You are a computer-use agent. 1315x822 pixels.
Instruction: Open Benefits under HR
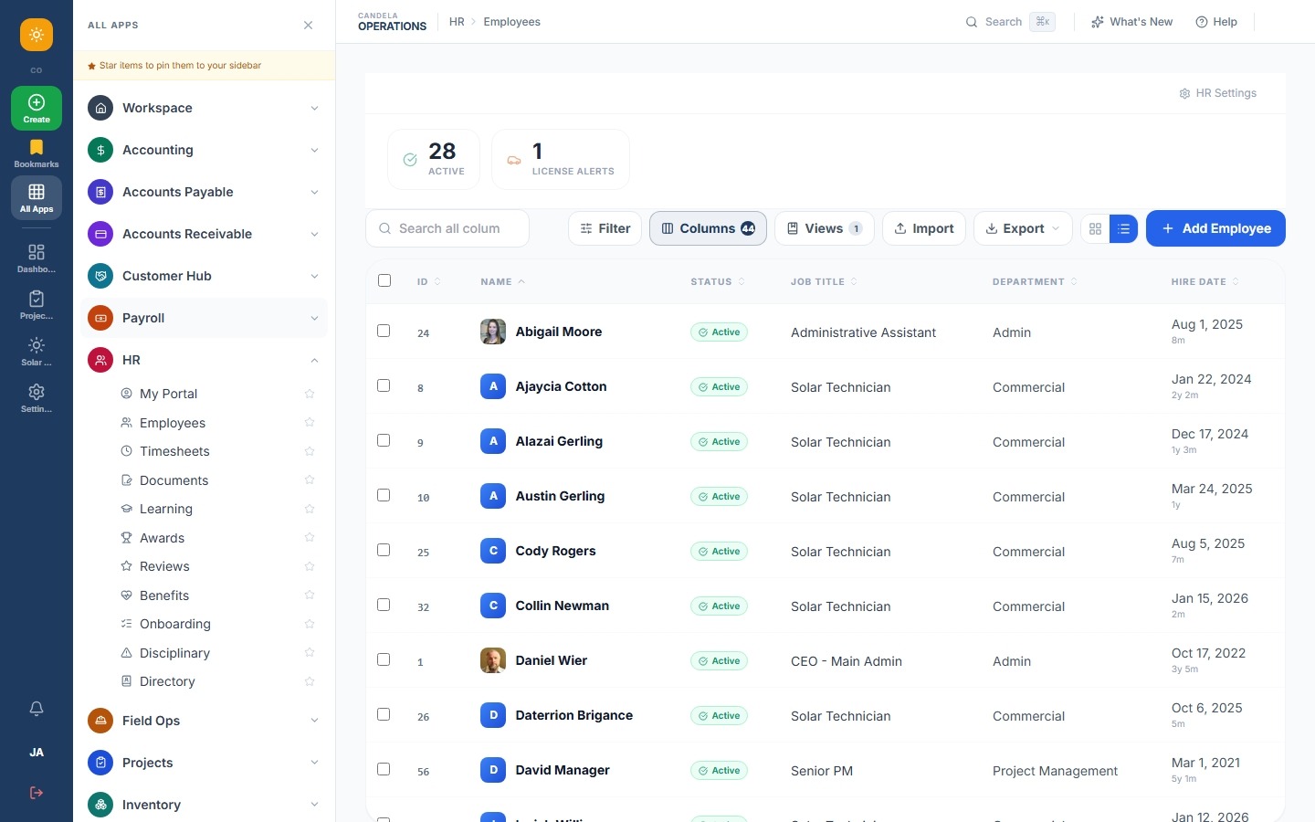(164, 595)
